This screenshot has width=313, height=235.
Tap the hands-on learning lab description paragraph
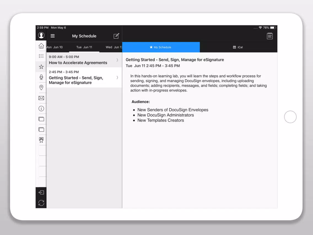point(199,83)
